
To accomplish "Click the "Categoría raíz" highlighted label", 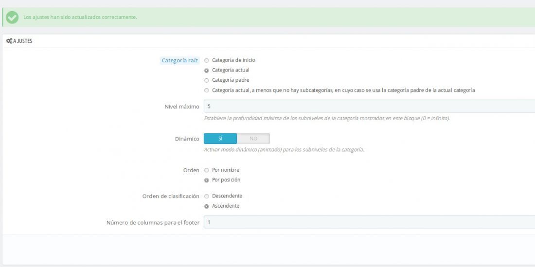I will (180, 60).
